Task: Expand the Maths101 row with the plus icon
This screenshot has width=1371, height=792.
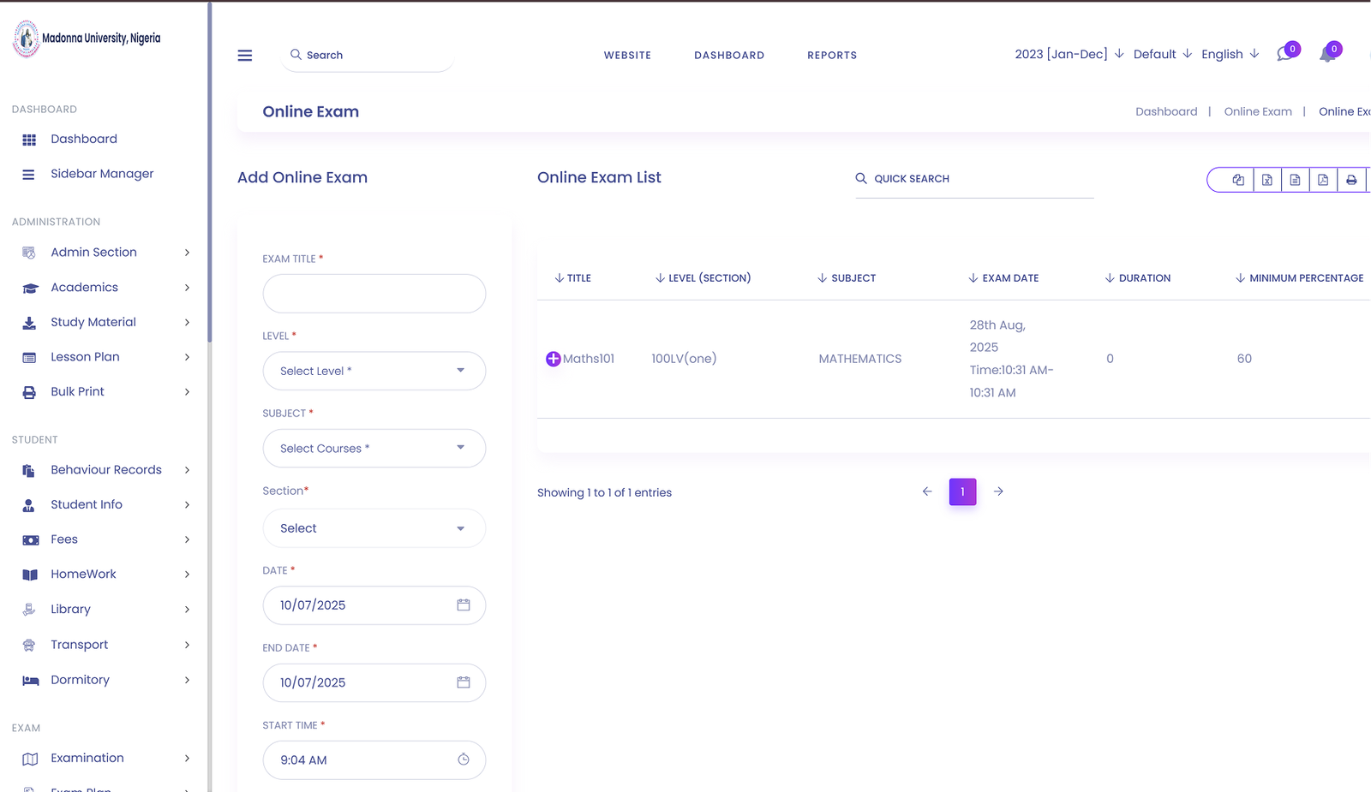Action: (x=553, y=359)
